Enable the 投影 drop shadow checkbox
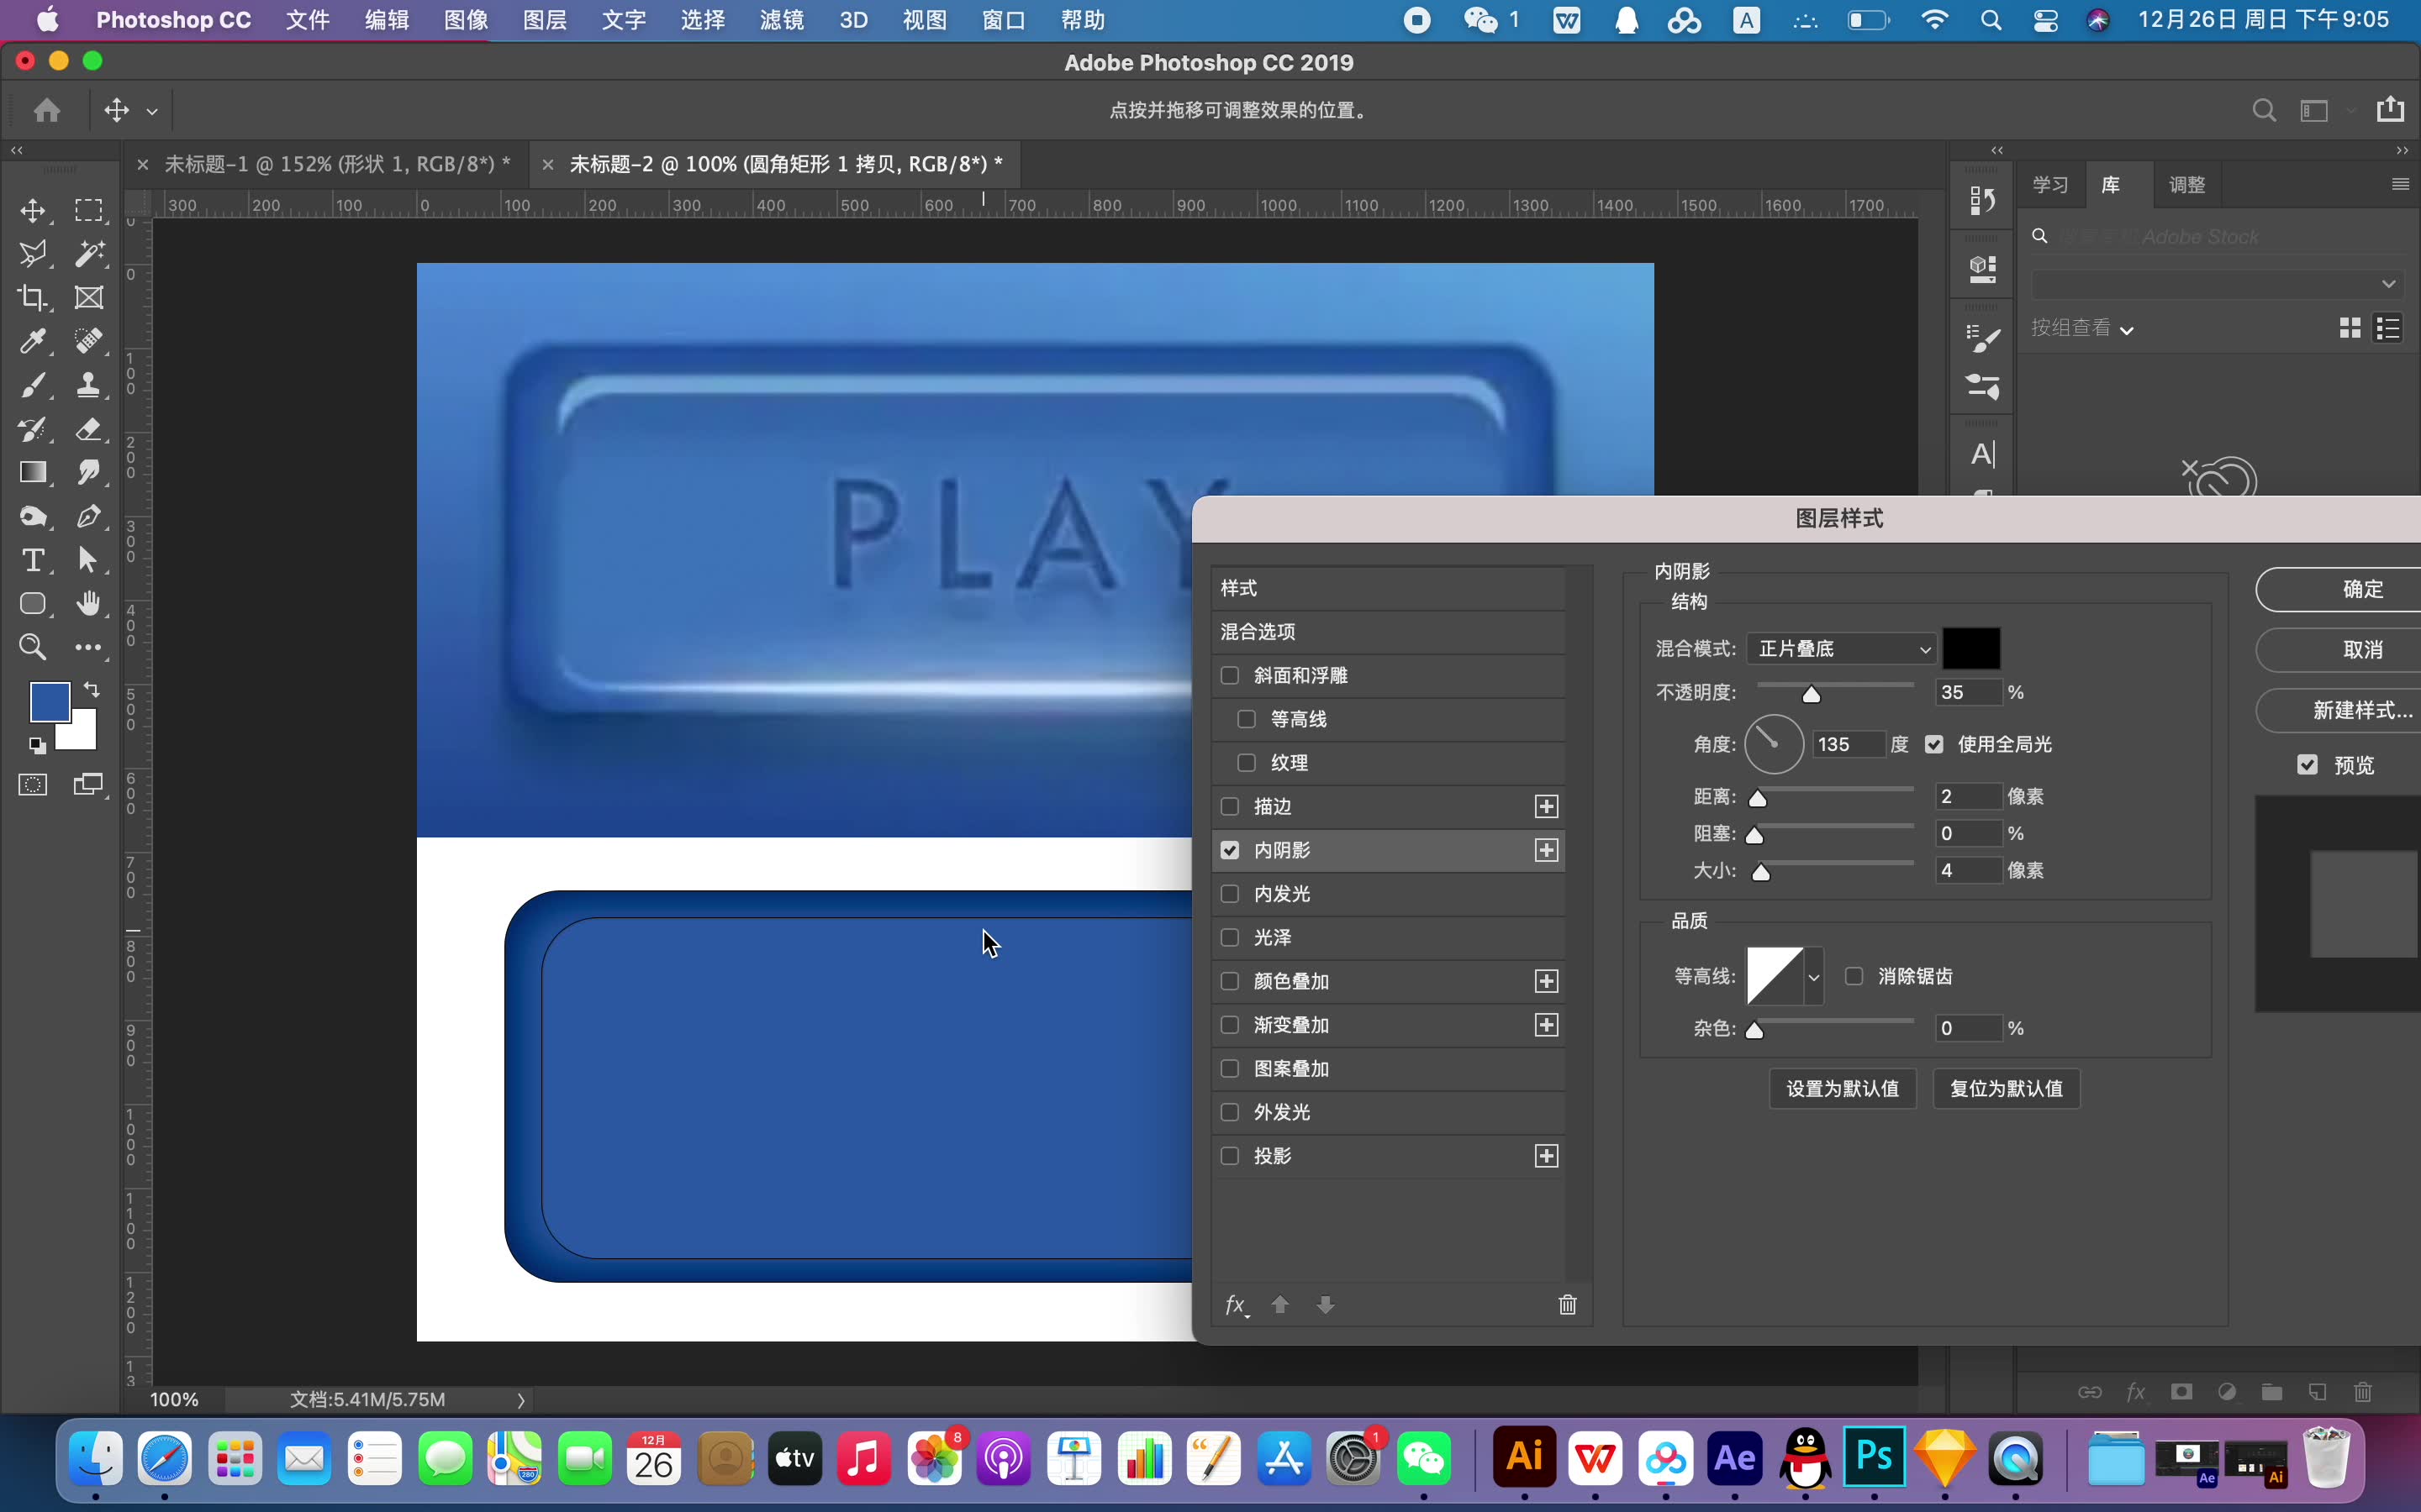Screen dimensions: 2421x1512 (x=1231, y=1156)
